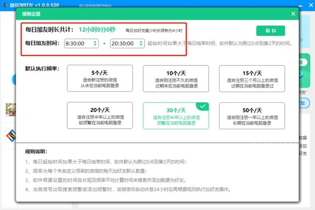Select the 5个/天 frequency option
The image size is (315, 210).
pos(100,78)
